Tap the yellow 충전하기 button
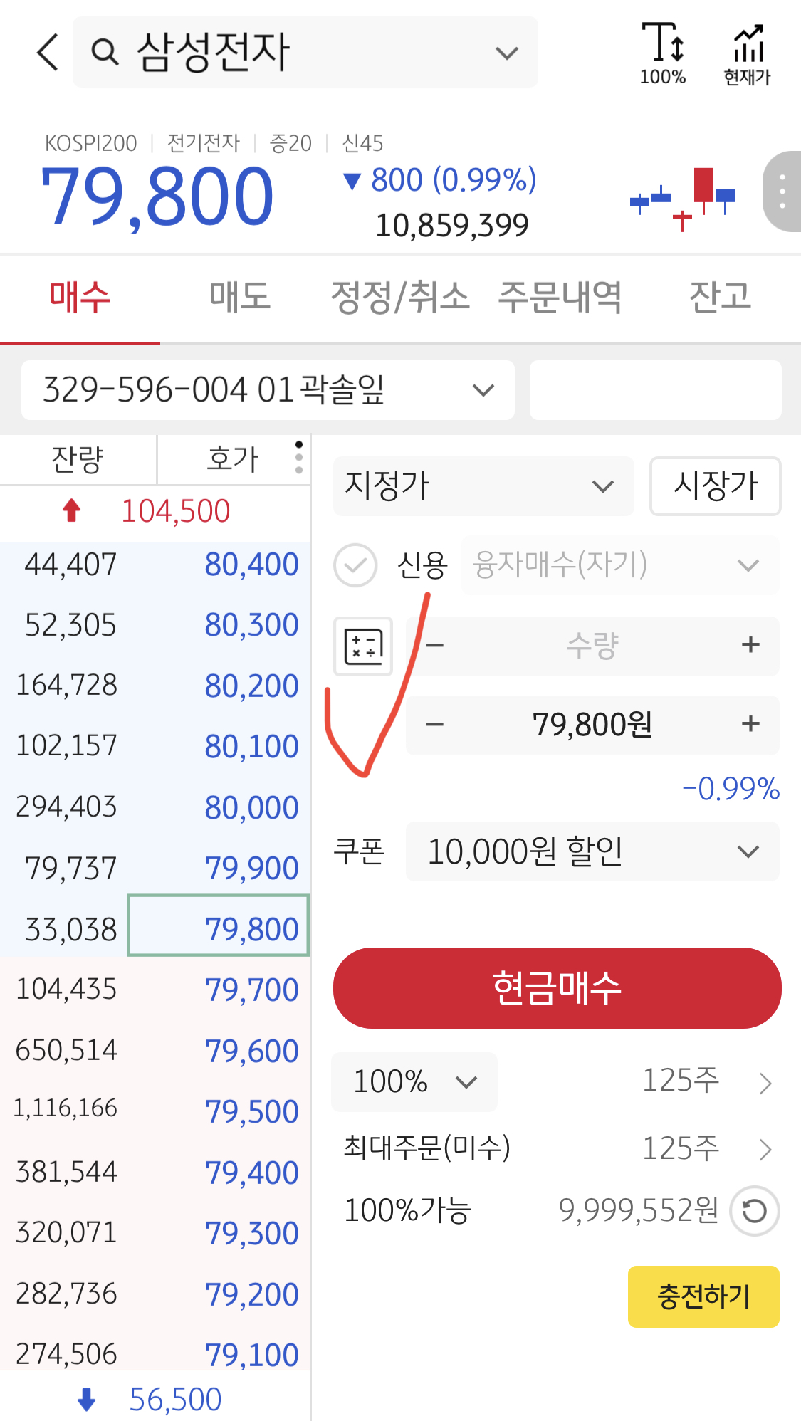This screenshot has width=801, height=1421. point(703,1296)
